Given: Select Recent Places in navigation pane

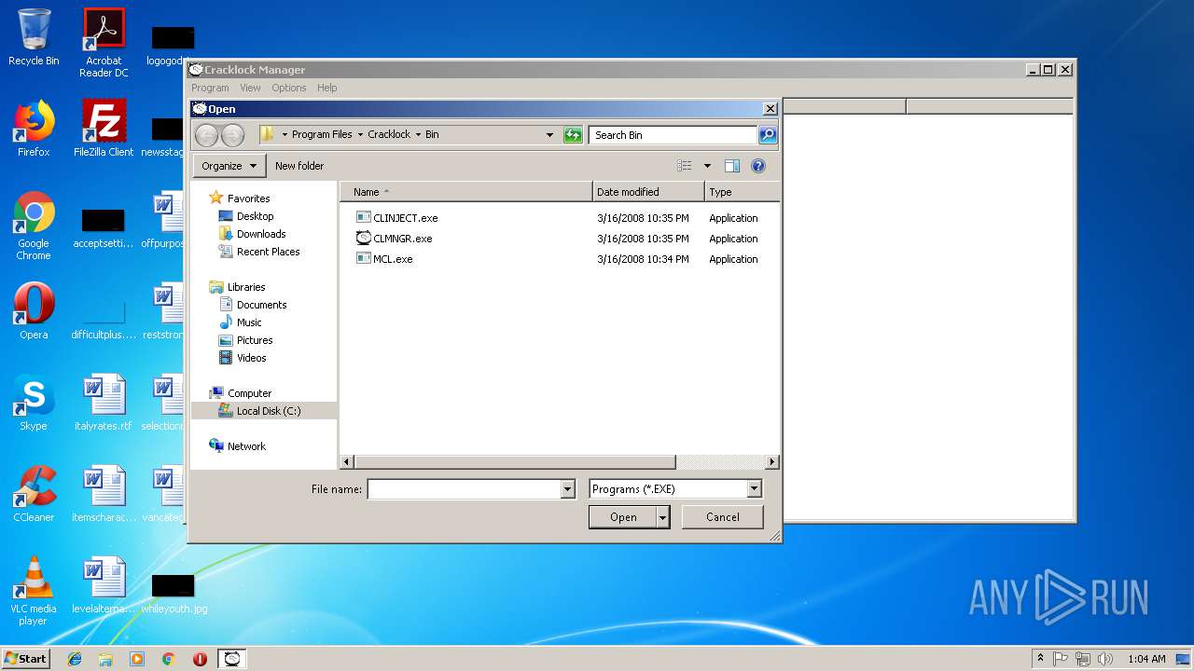Looking at the screenshot, I should (259, 252).
